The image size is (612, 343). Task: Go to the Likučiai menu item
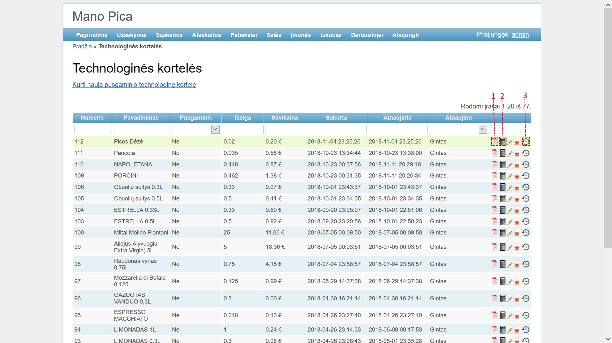(x=331, y=35)
